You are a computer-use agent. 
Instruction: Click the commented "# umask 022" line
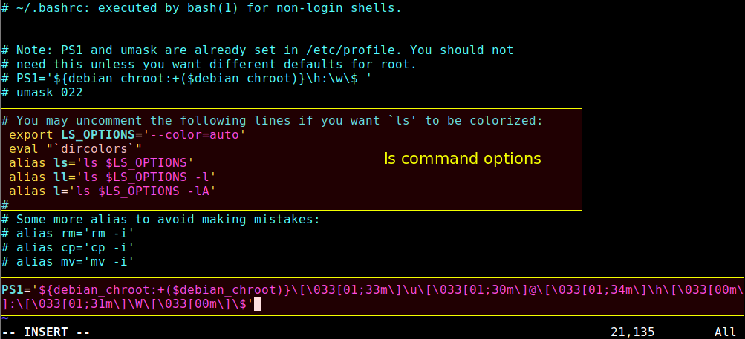click(42, 93)
